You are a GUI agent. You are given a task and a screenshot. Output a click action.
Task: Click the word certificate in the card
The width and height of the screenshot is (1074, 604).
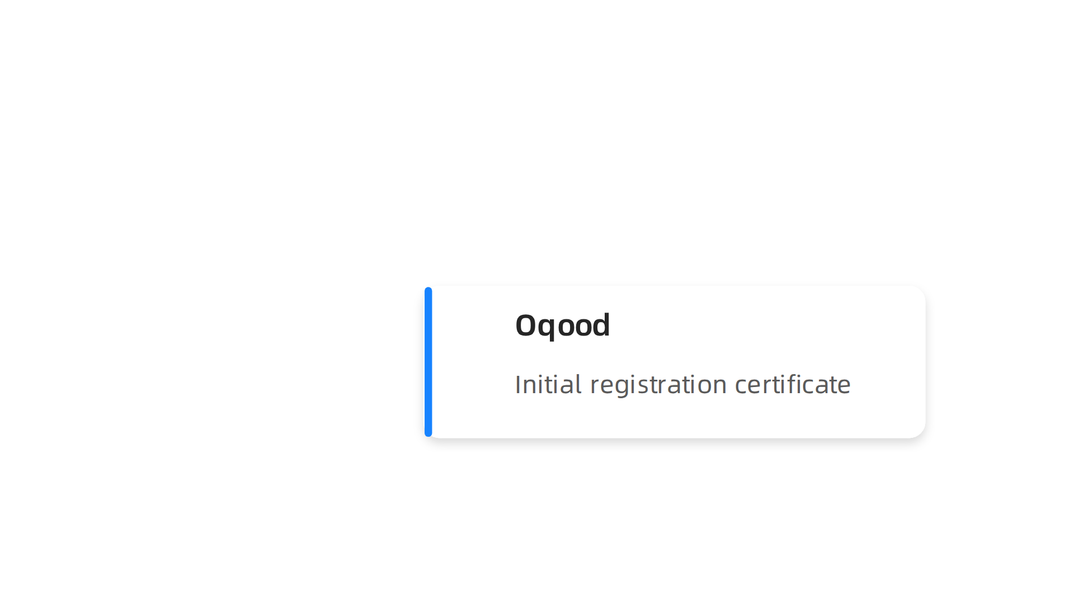pos(793,384)
